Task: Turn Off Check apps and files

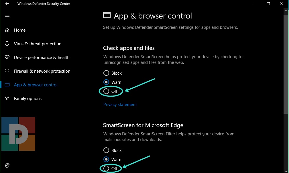Action: (106, 91)
